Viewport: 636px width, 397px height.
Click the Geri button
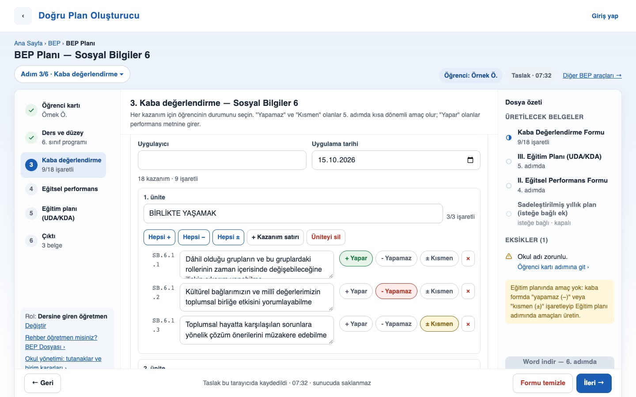(43, 383)
